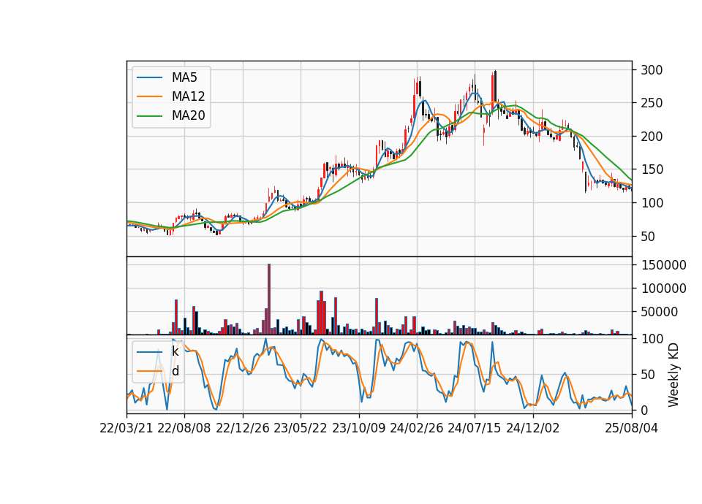Click the 24/07/15 date tick label

point(475,428)
